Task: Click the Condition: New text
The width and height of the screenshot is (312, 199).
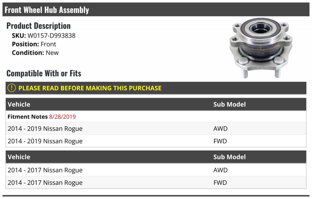Action: pos(35,53)
